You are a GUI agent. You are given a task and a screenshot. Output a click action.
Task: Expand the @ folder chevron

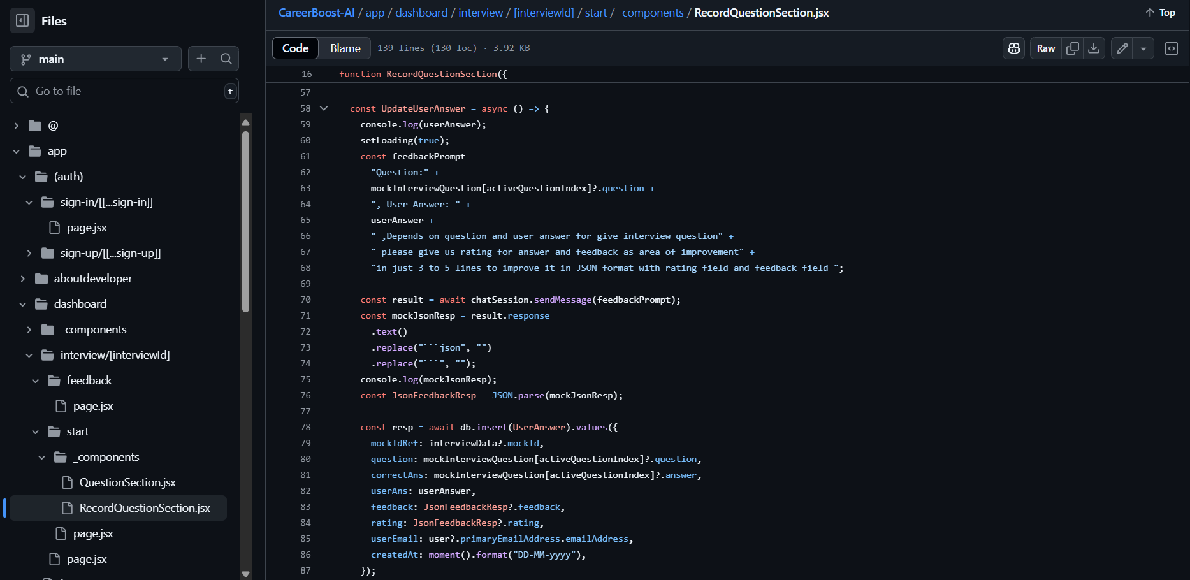pos(17,126)
